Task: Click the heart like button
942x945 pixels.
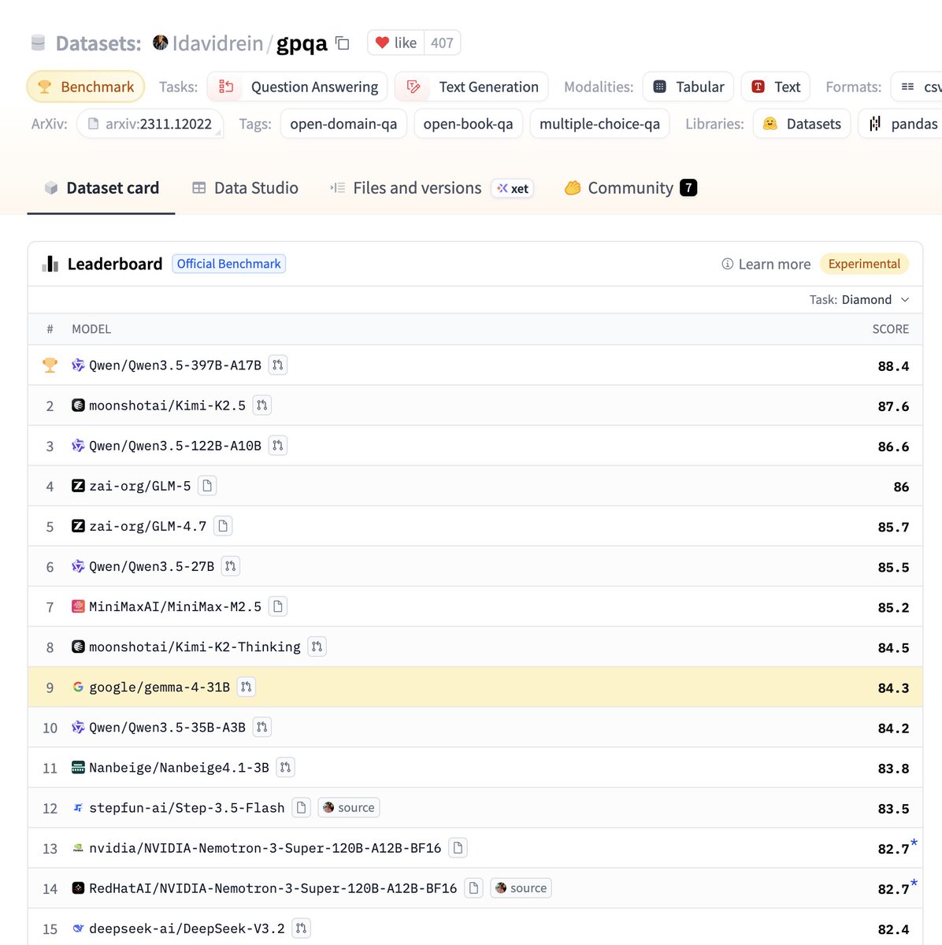Action: pos(396,43)
